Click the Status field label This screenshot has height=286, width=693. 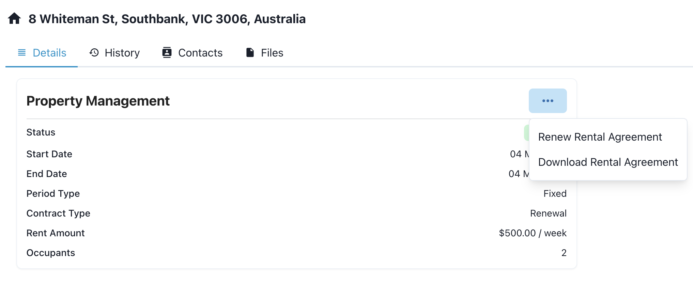(41, 132)
